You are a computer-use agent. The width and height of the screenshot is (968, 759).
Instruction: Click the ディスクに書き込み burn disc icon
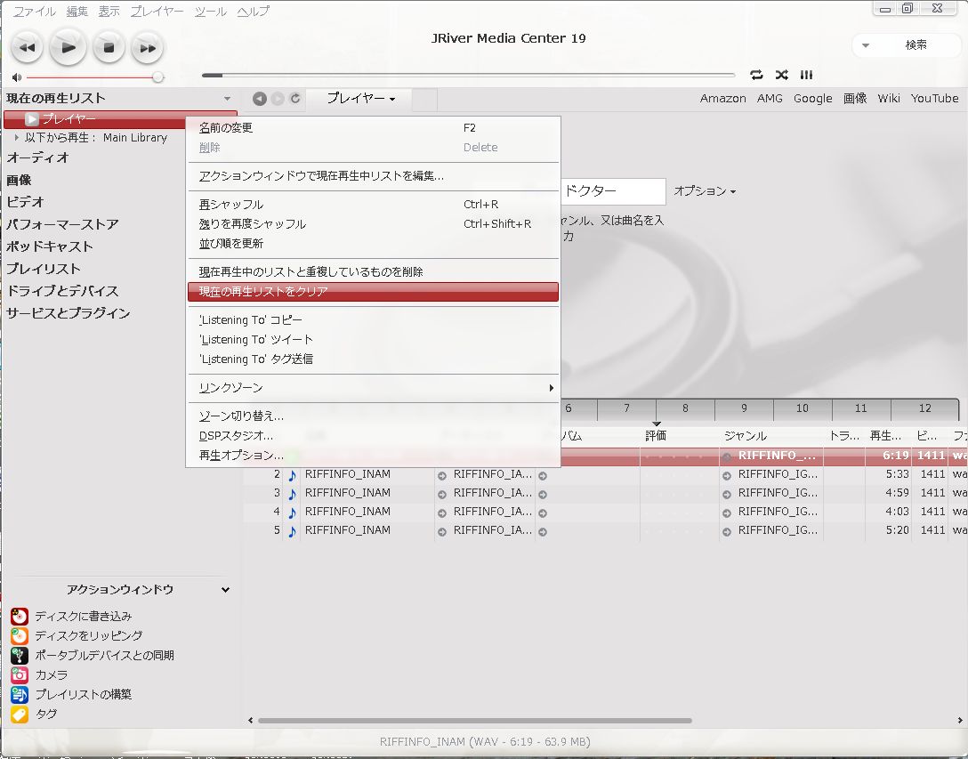(20, 616)
